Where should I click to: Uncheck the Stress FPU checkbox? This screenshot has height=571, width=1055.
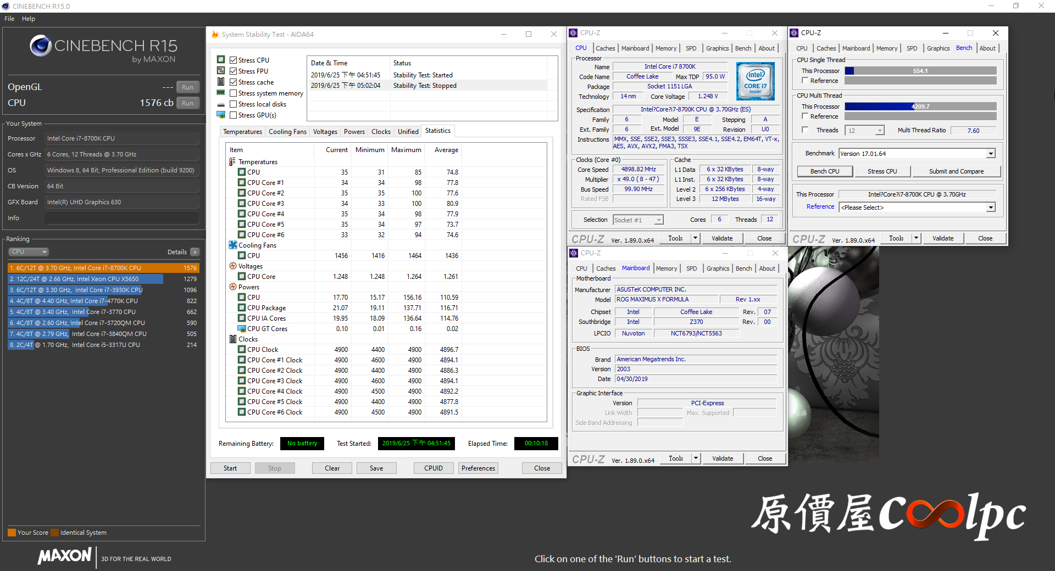click(233, 71)
